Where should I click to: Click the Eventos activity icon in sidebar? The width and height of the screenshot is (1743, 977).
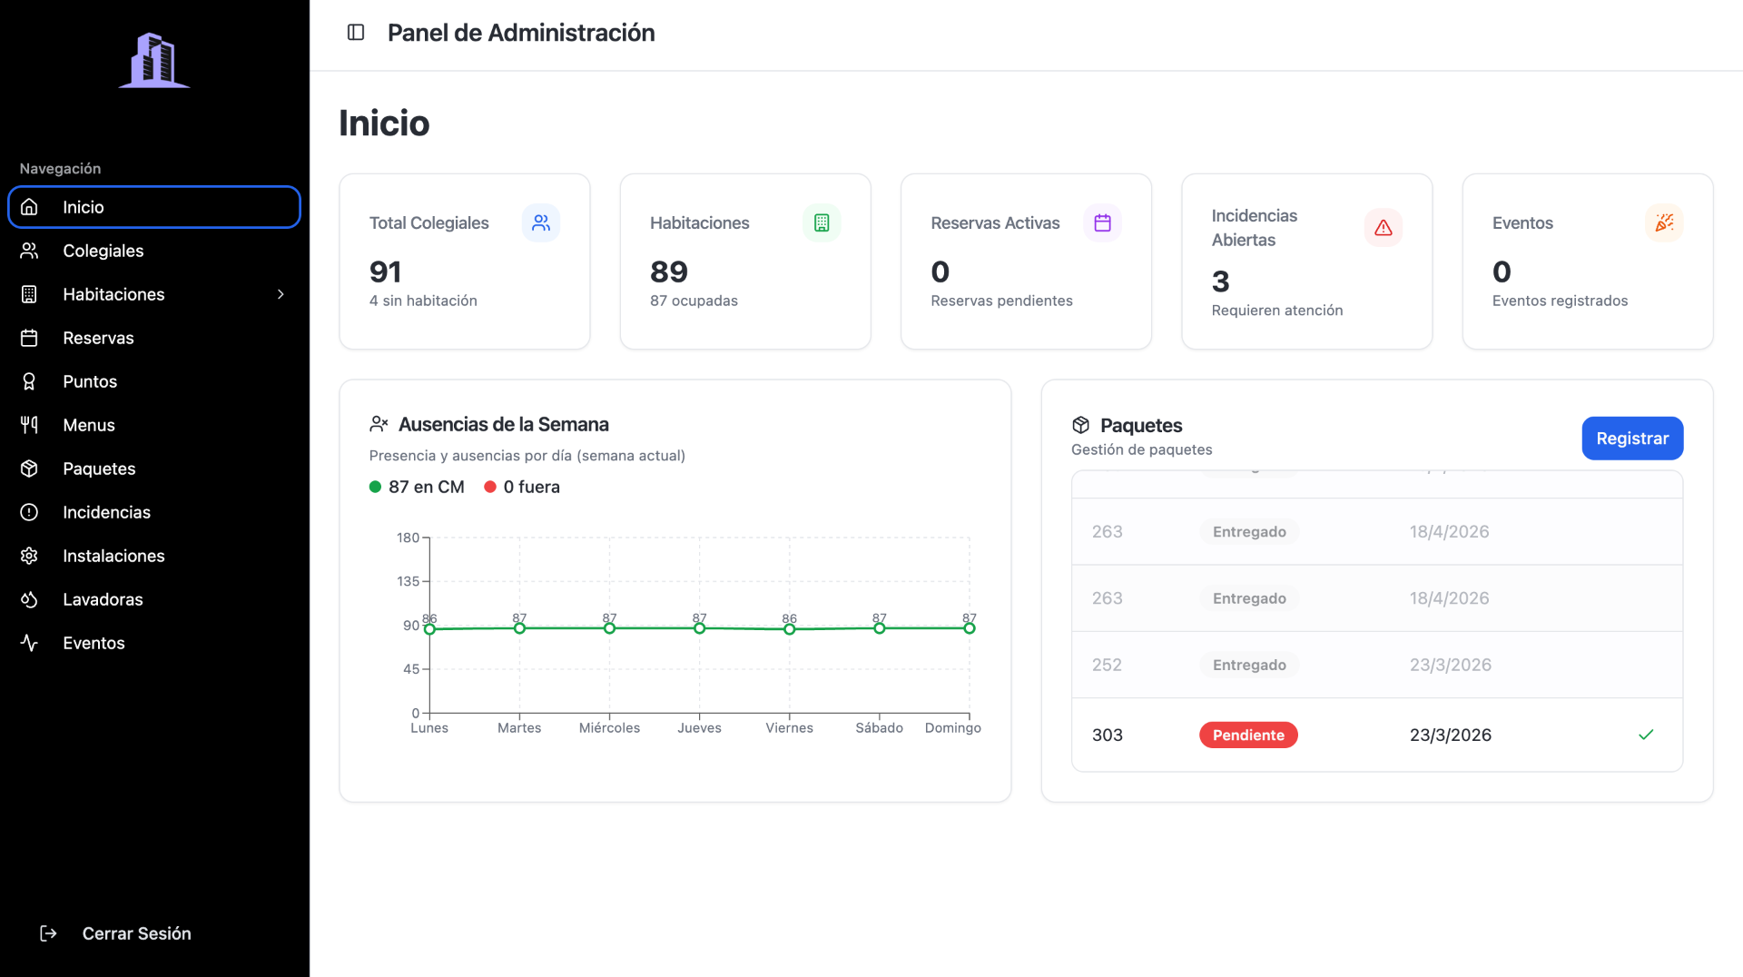[29, 643]
